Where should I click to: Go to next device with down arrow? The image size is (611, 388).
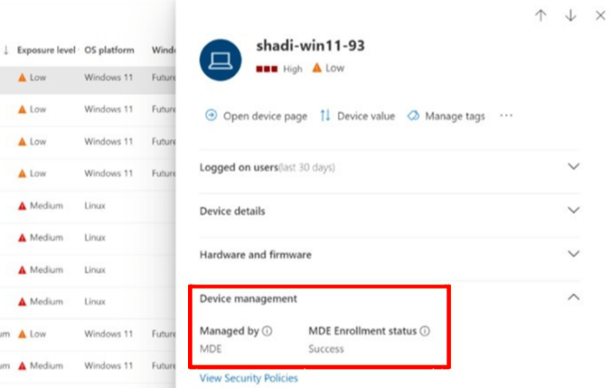[570, 15]
